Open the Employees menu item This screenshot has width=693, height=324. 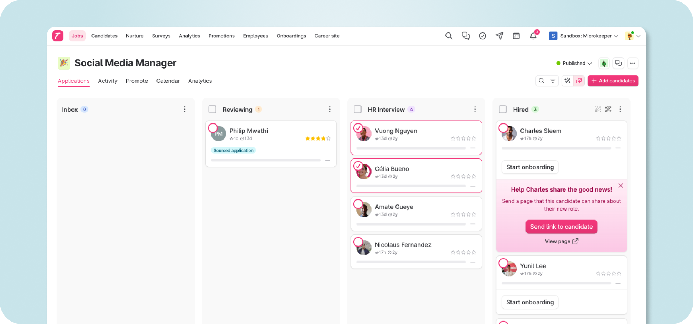point(255,36)
